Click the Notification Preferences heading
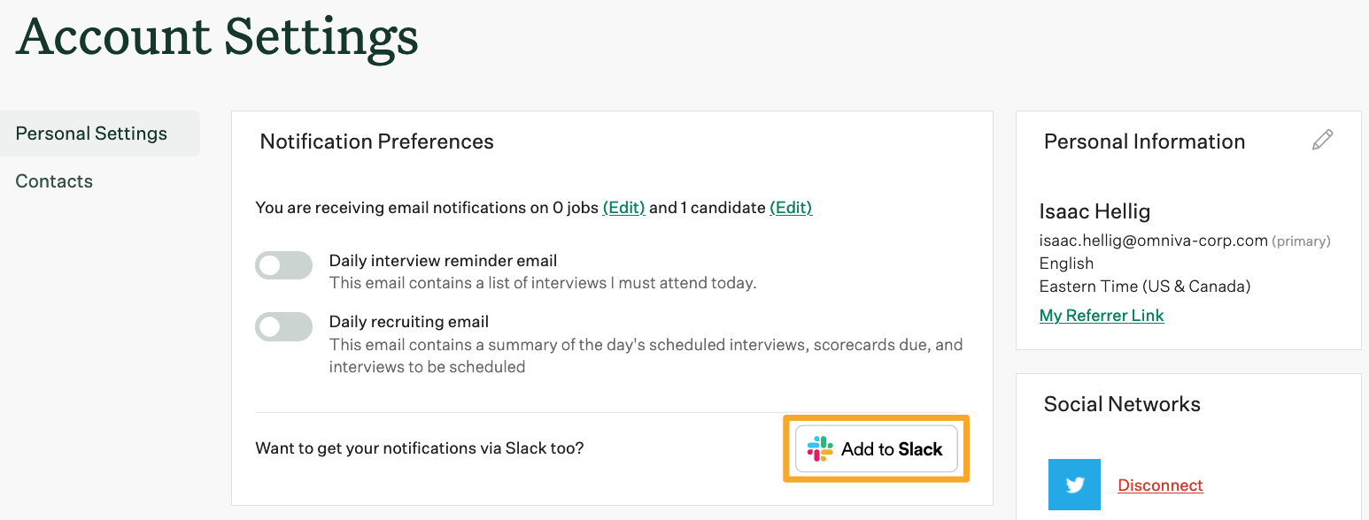This screenshot has height=520, width=1369. click(376, 141)
